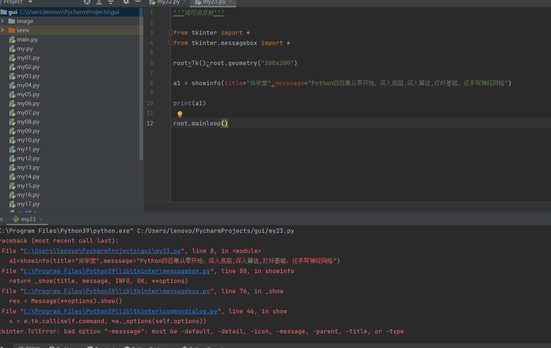
Task: Select my15.py file name
Action: pos(28,186)
